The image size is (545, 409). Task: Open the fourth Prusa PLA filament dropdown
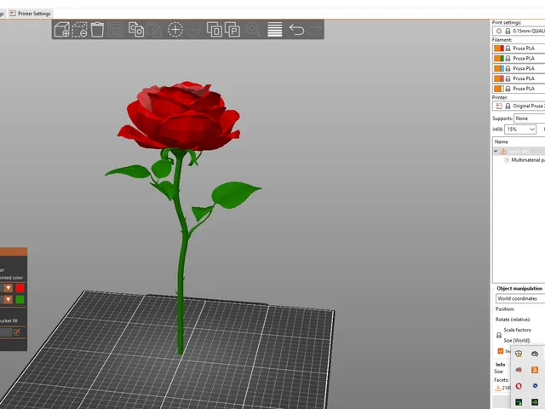click(519, 78)
